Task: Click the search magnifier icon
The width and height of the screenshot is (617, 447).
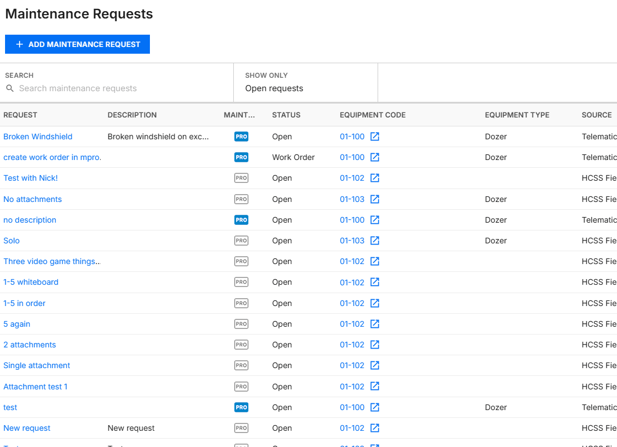Action: click(10, 88)
